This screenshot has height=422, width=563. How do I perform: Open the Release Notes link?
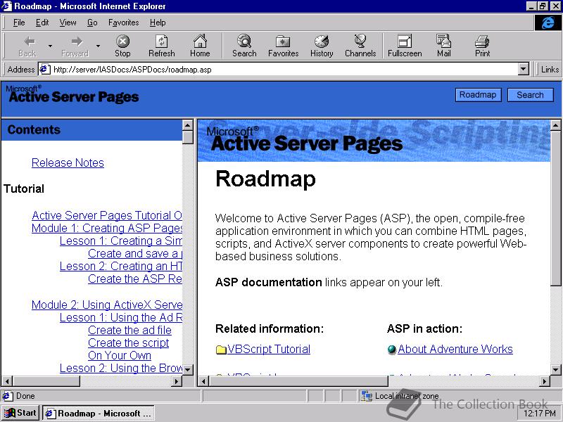(68, 162)
